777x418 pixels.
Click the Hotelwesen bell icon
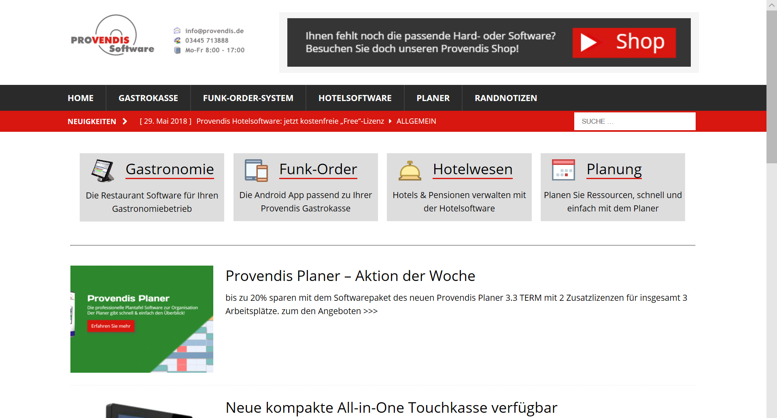(410, 171)
